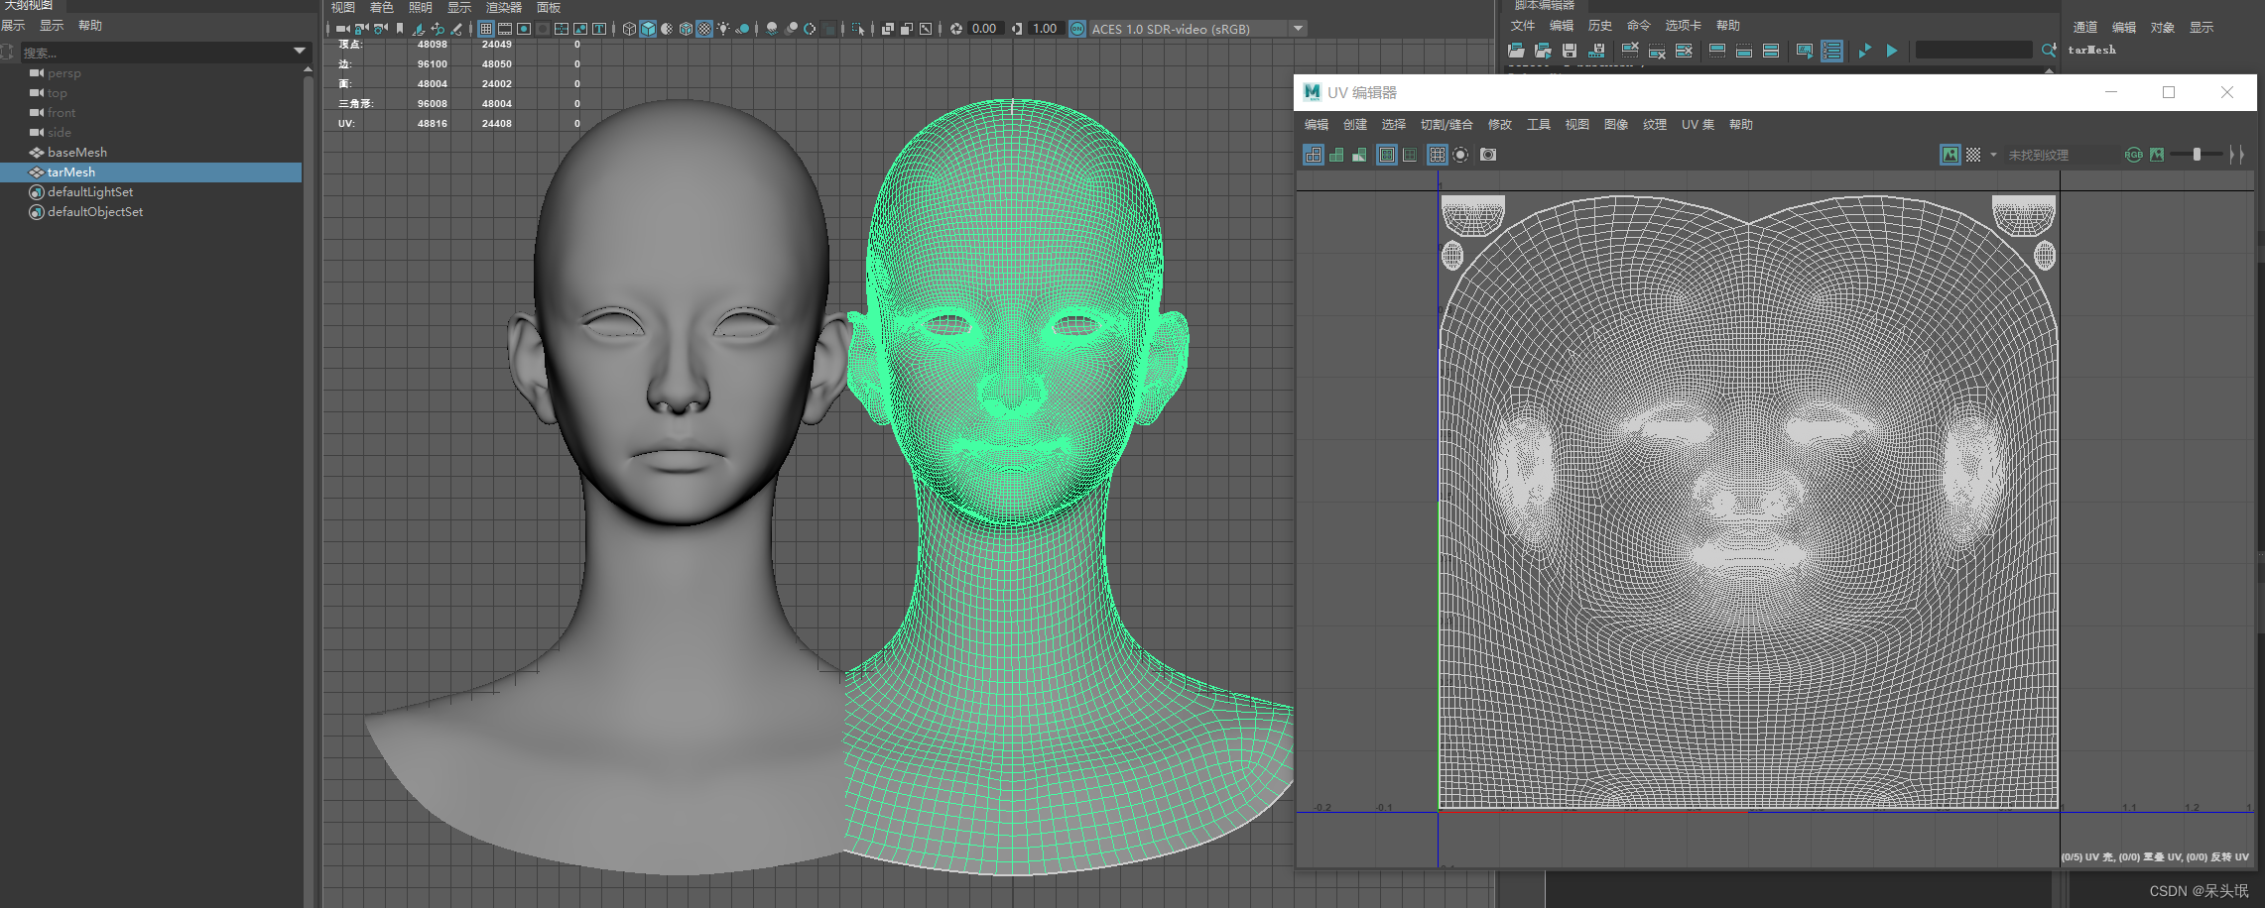
Task: Adjust the UV editor dim image slider
Action: click(x=2197, y=155)
